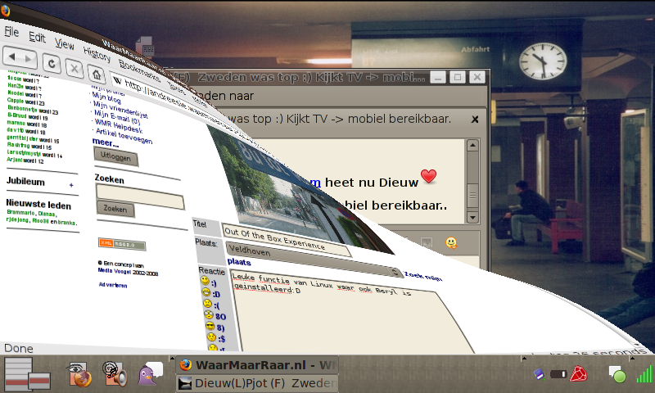Click the Uitloggen button
The image size is (655, 393).
[x=115, y=156]
